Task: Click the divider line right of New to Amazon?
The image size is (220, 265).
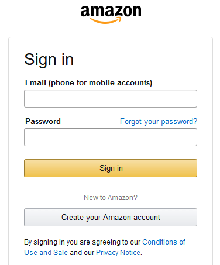Action: pyautogui.click(x=170, y=197)
